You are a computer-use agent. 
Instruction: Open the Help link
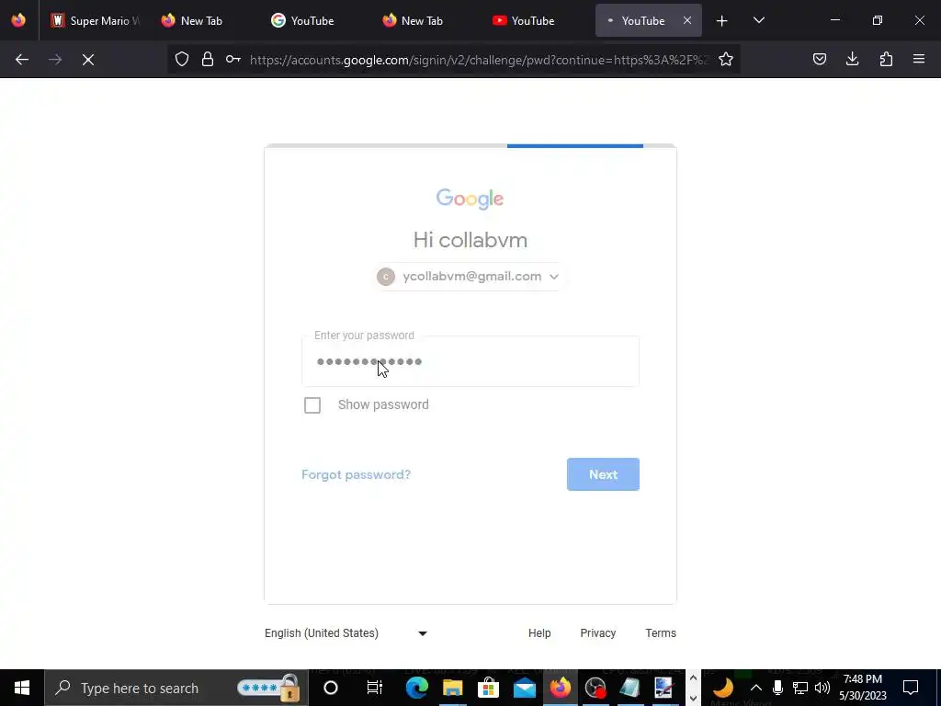pyautogui.click(x=539, y=633)
